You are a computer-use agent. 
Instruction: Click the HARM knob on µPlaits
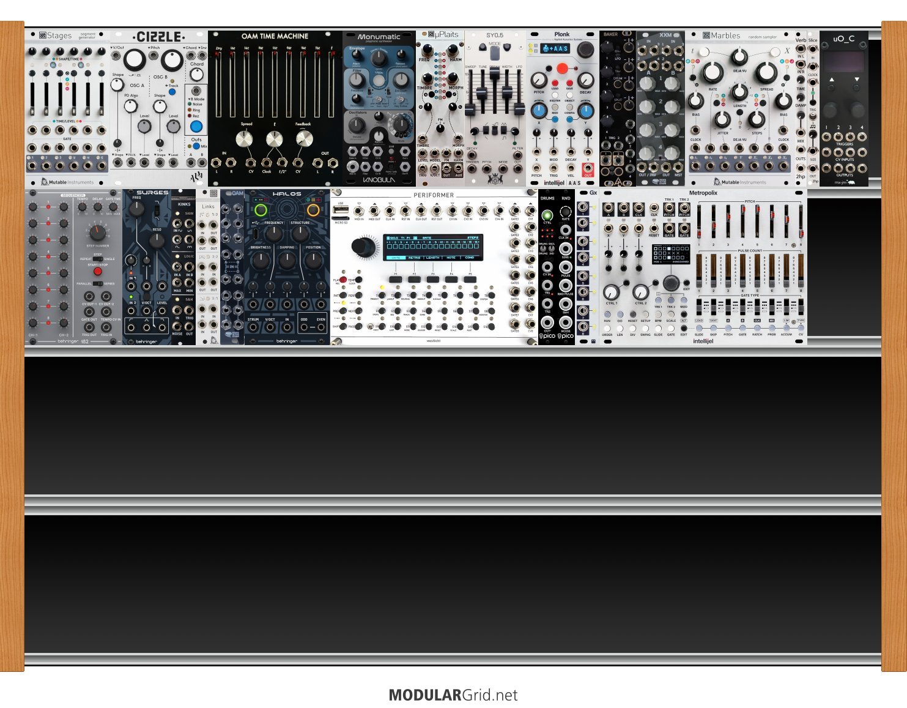click(x=454, y=50)
